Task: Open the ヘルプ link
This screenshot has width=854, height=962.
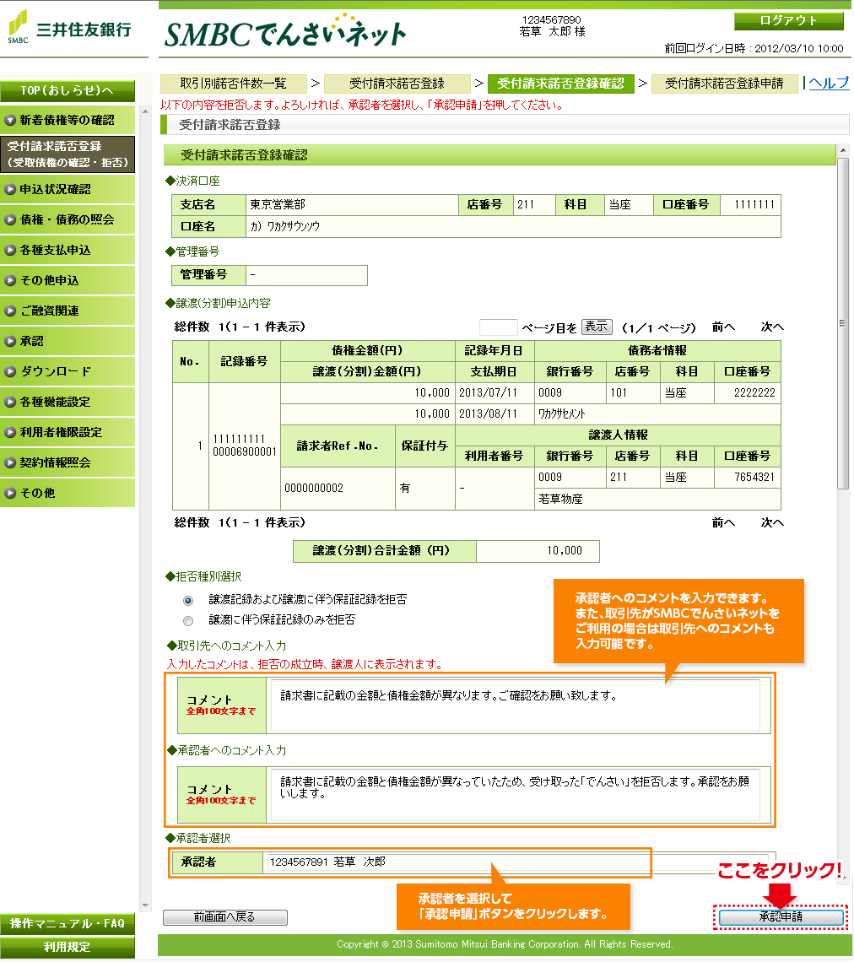Action: pyautogui.click(x=829, y=83)
